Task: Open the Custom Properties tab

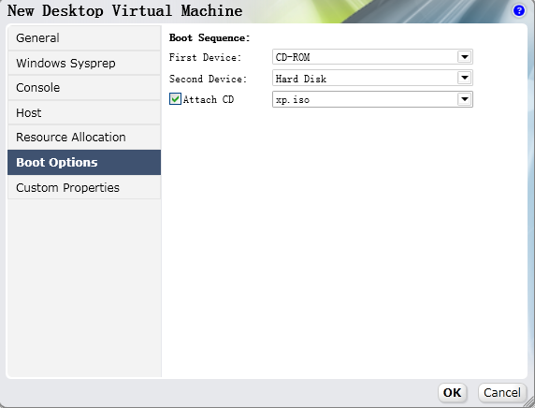Action: click(x=84, y=187)
